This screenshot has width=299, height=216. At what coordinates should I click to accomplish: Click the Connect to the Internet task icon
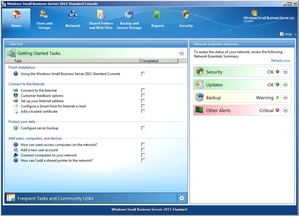tap(16, 90)
